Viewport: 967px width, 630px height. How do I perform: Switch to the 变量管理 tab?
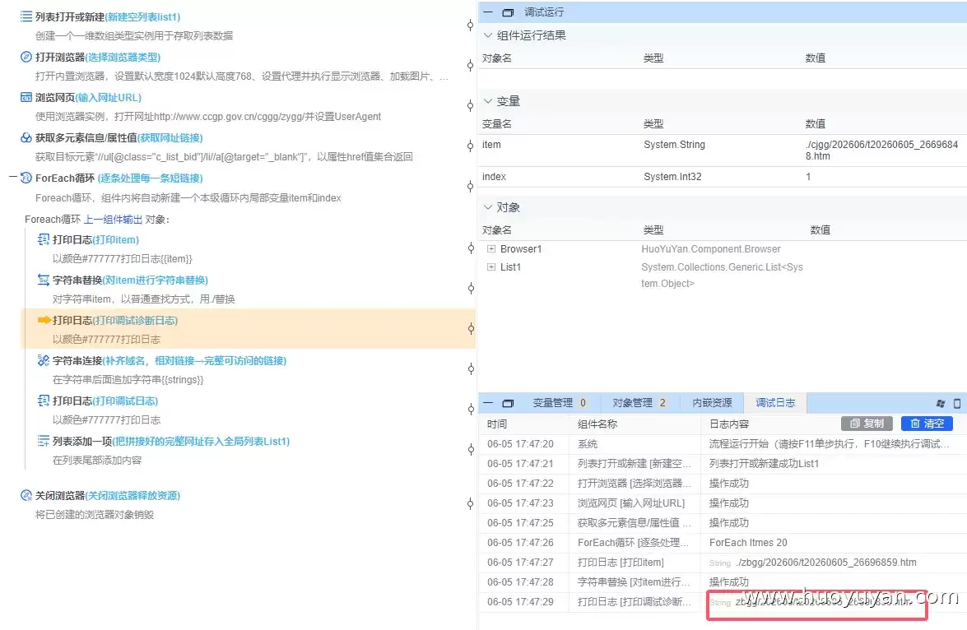[x=559, y=402]
